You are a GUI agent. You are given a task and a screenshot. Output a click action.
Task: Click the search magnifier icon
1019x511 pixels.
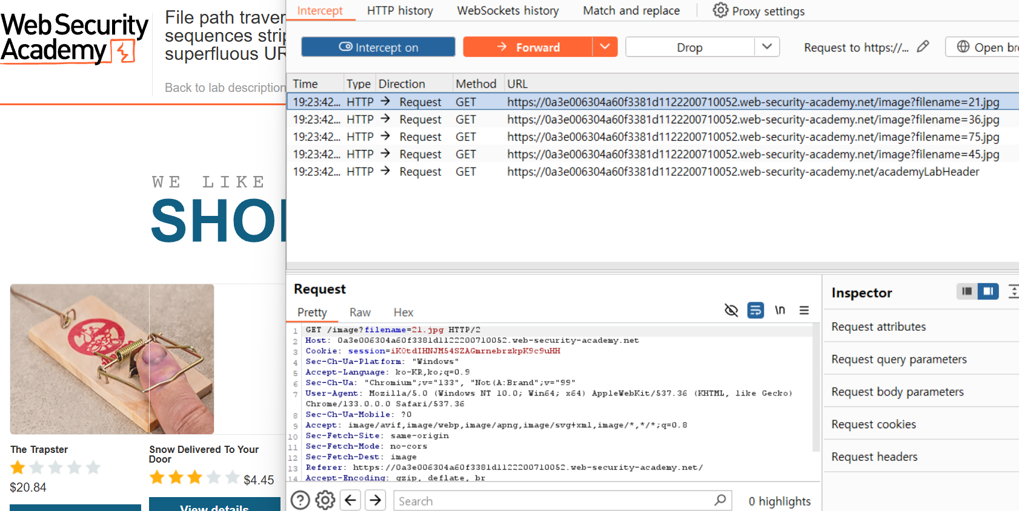coord(720,500)
